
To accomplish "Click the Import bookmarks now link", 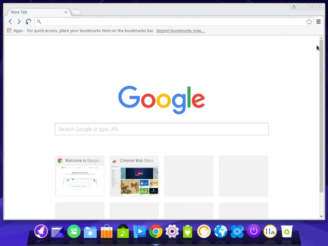I will tap(180, 31).
